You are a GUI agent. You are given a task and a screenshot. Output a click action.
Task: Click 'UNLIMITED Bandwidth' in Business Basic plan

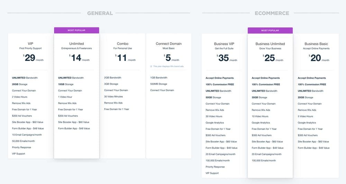[310, 91]
